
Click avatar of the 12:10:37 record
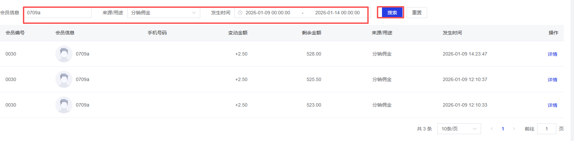tap(64, 79)
